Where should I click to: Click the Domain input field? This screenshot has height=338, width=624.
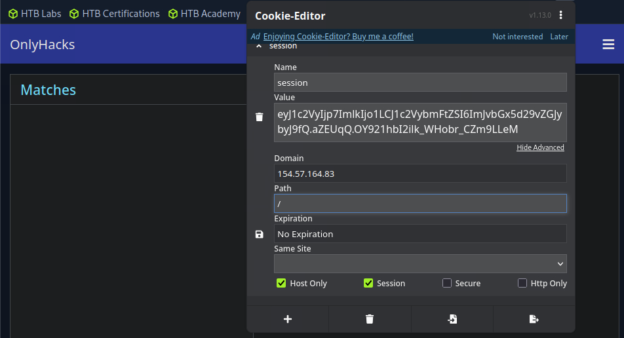coord(420,174)
